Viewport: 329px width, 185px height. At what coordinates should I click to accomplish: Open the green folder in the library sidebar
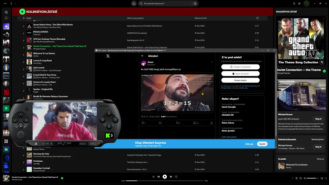click(6, 149)
